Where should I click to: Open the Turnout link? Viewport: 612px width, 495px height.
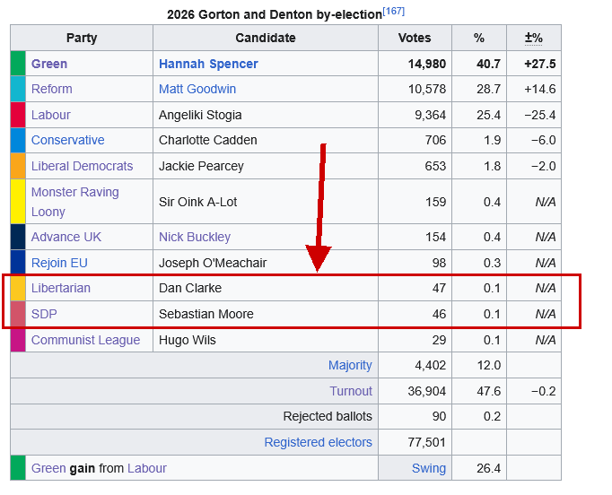(351, 391)
